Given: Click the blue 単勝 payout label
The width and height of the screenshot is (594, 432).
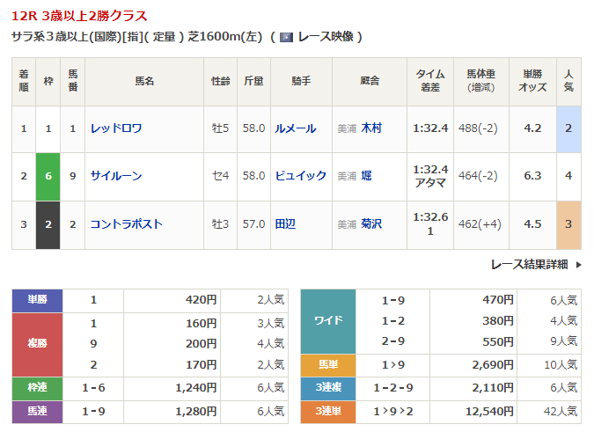Looking at the screenshot, I should 38,300.
